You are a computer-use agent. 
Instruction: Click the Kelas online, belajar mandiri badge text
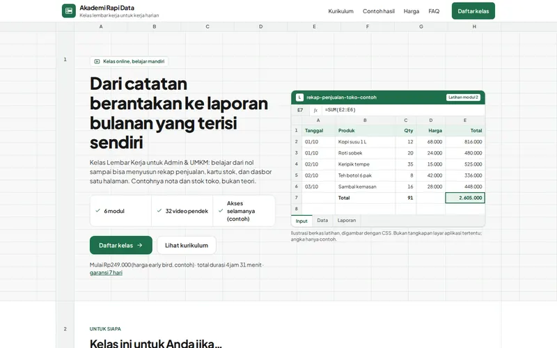pyautogui.click(x=134, y=61)
